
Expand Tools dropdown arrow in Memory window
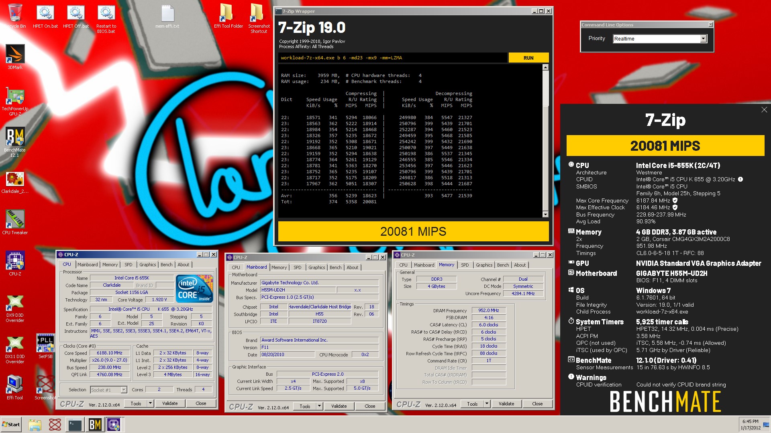(487, 404)
